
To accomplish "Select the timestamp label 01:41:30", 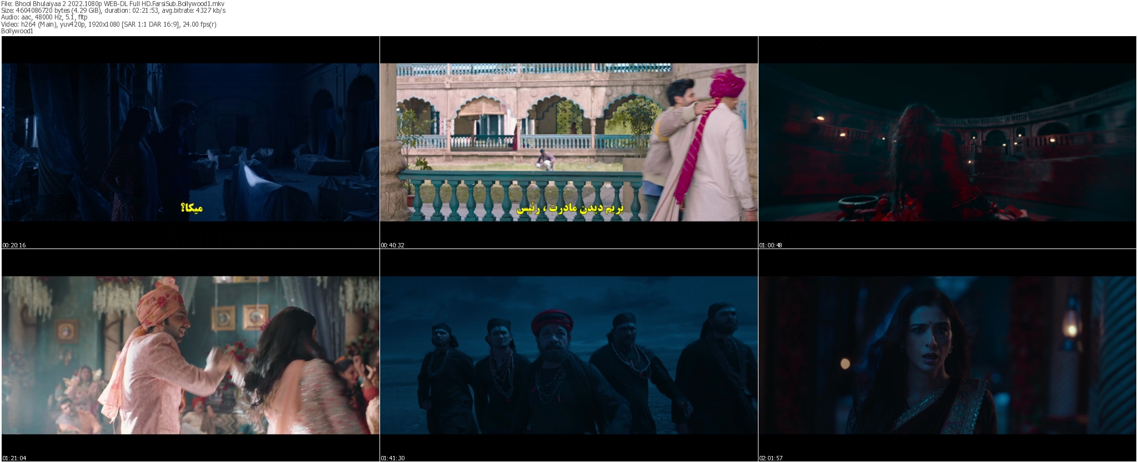I will pos(393,458).
